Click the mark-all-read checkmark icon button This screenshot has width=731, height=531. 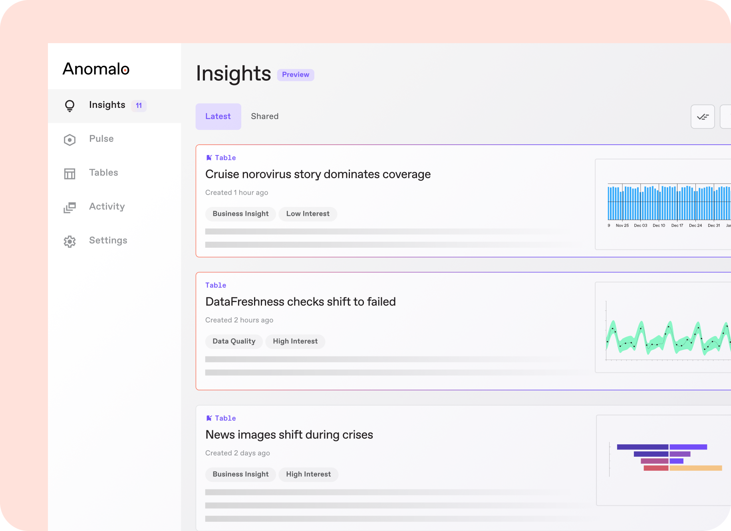(702, 117)
